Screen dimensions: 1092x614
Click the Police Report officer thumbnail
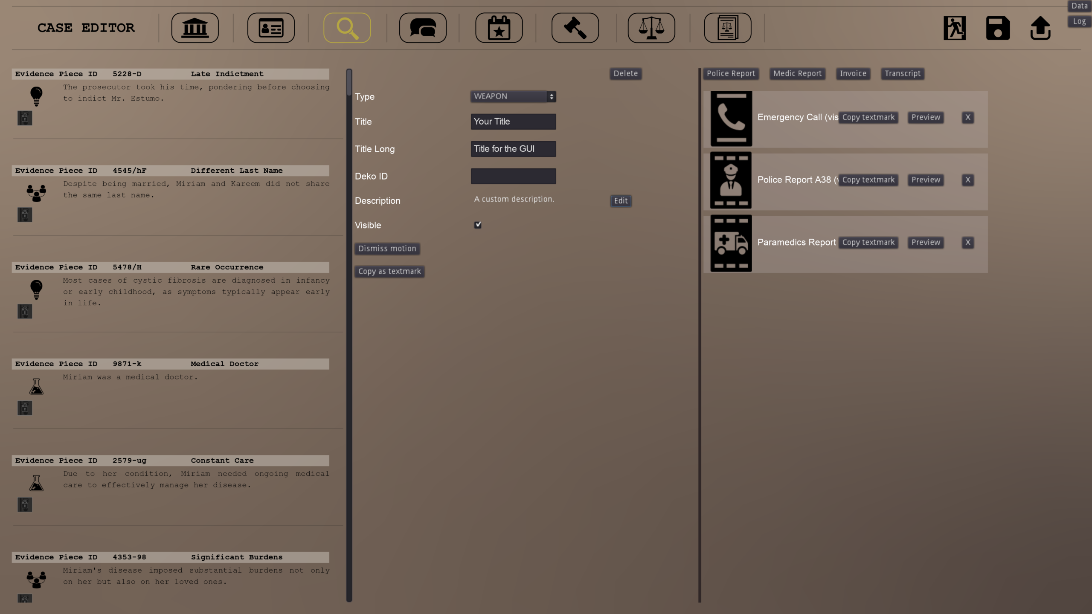pyautogui.click(x=731, y=180)
